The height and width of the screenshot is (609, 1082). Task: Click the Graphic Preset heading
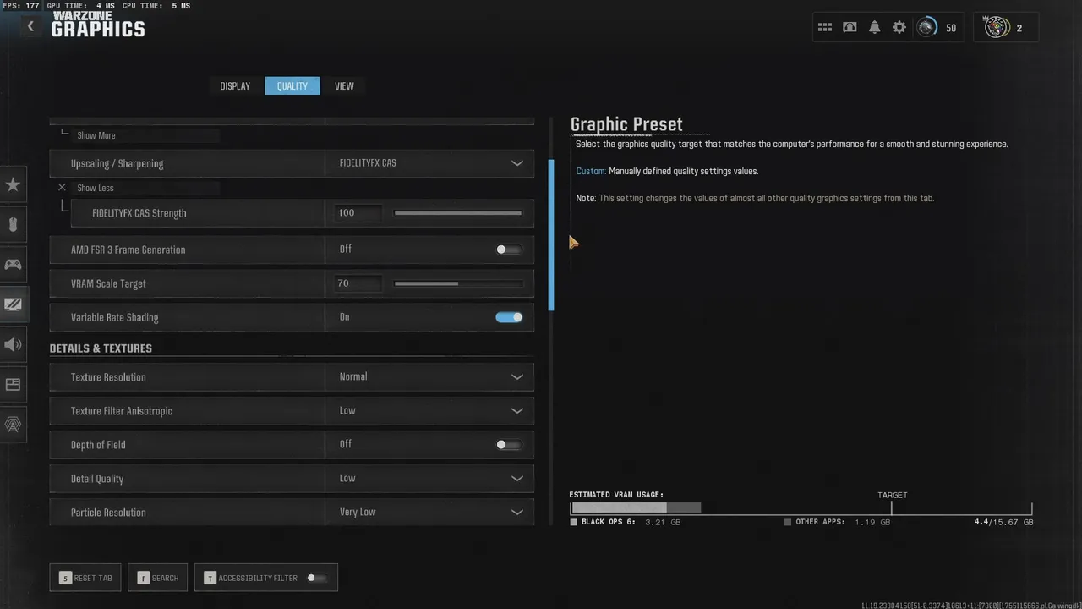pos(626,124)
